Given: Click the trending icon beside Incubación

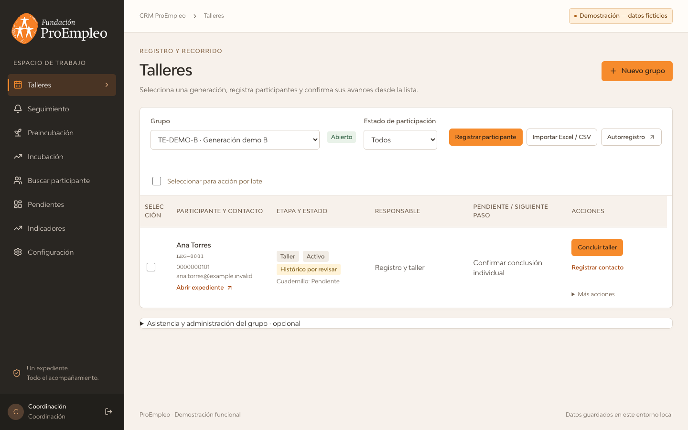Looking at the screenshot, I should pyautogui.click(x=18, y=157).
